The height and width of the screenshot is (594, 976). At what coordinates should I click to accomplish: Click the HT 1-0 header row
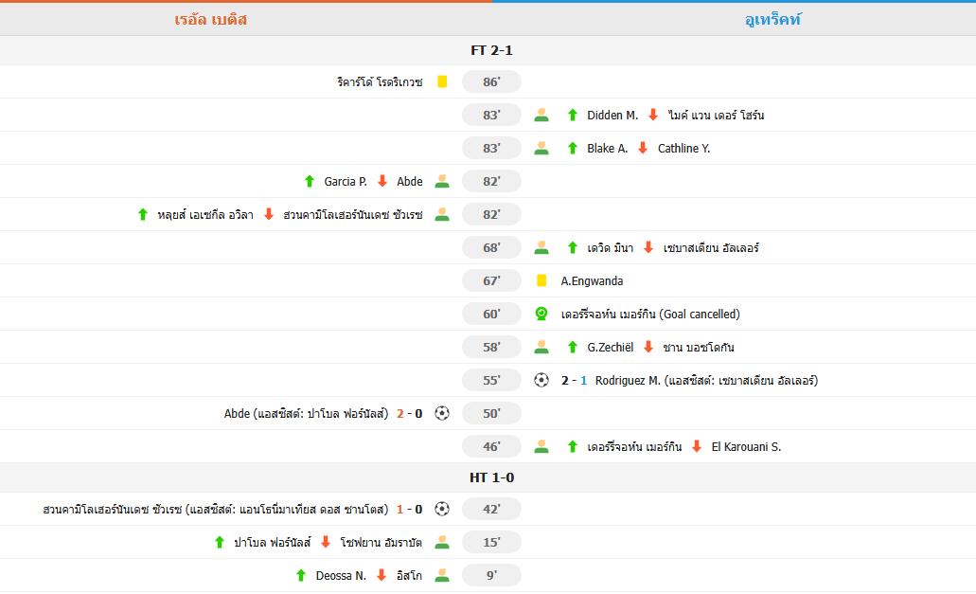(491, 477)
